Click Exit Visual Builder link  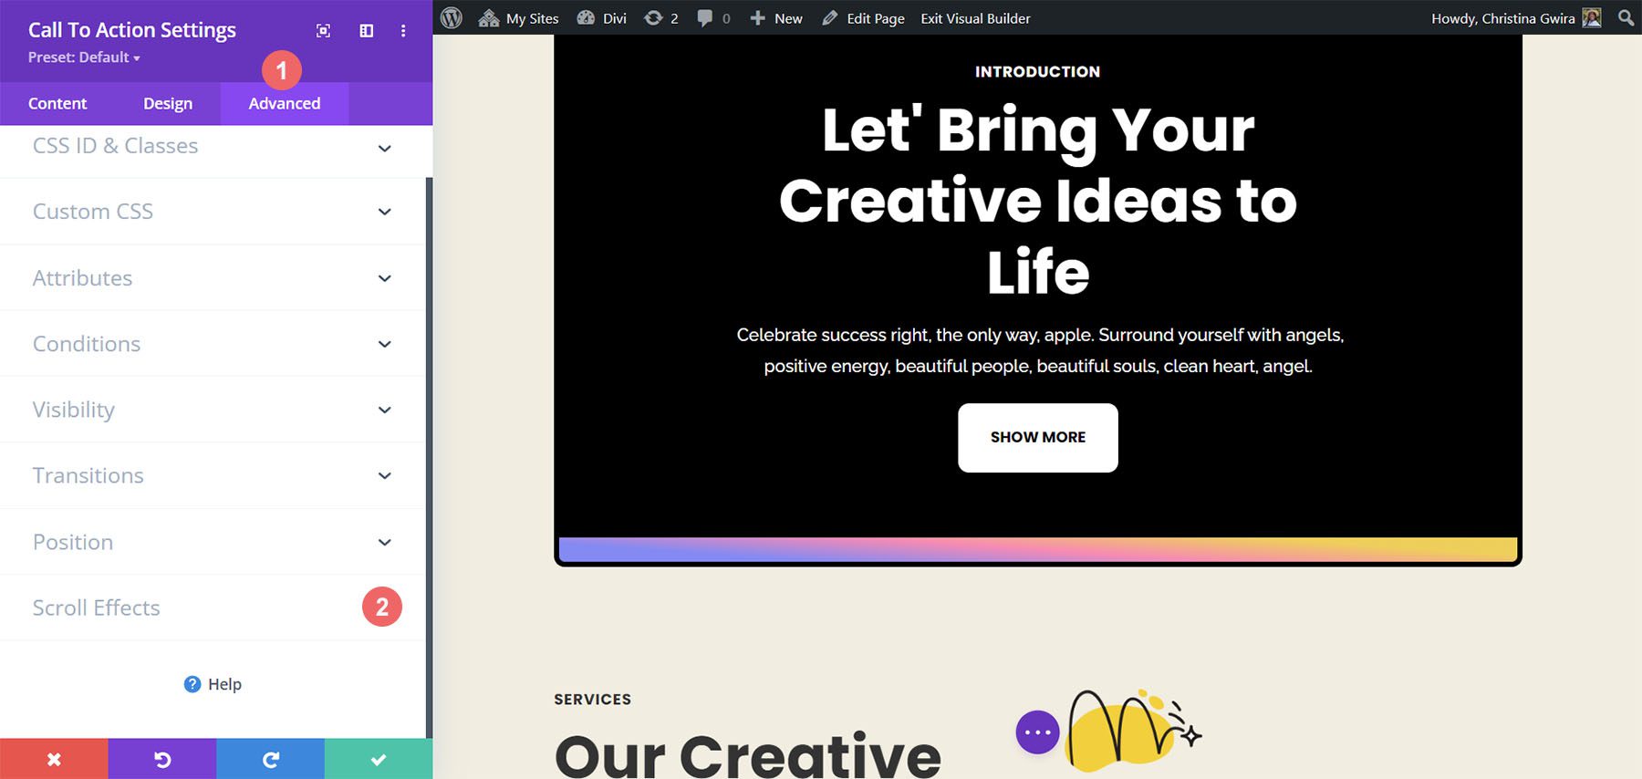point(975,18)
